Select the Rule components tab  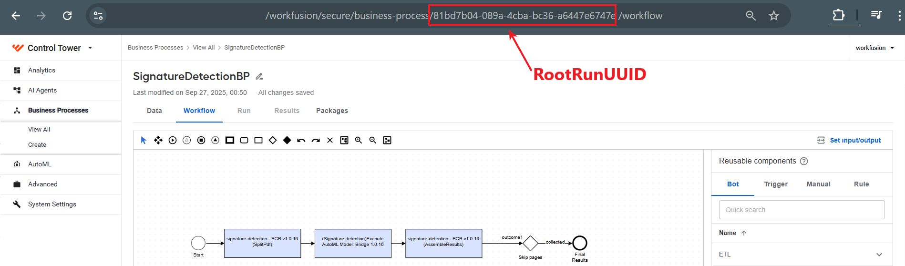861,184
